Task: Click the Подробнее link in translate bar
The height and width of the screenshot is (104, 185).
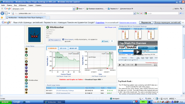Action: (100, 22)
